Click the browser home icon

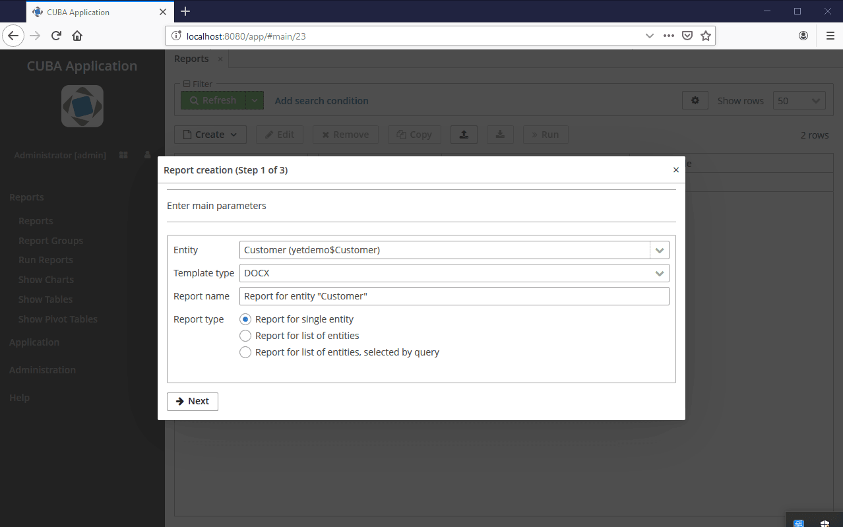[x=77, y=36]
